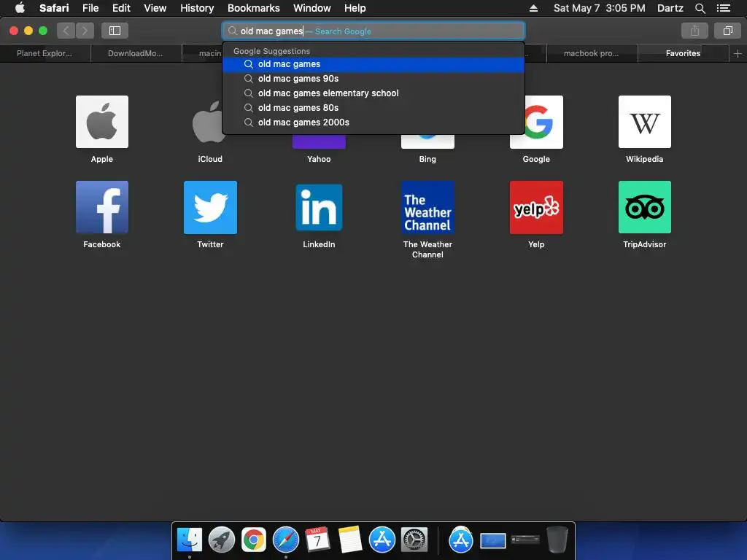
Task: Open the LinkedIn favorite tile
Action: pyautogui.click(x=319, y=207)
